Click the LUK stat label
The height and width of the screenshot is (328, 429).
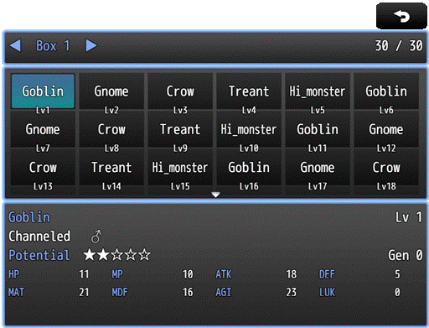click(327, 293)
